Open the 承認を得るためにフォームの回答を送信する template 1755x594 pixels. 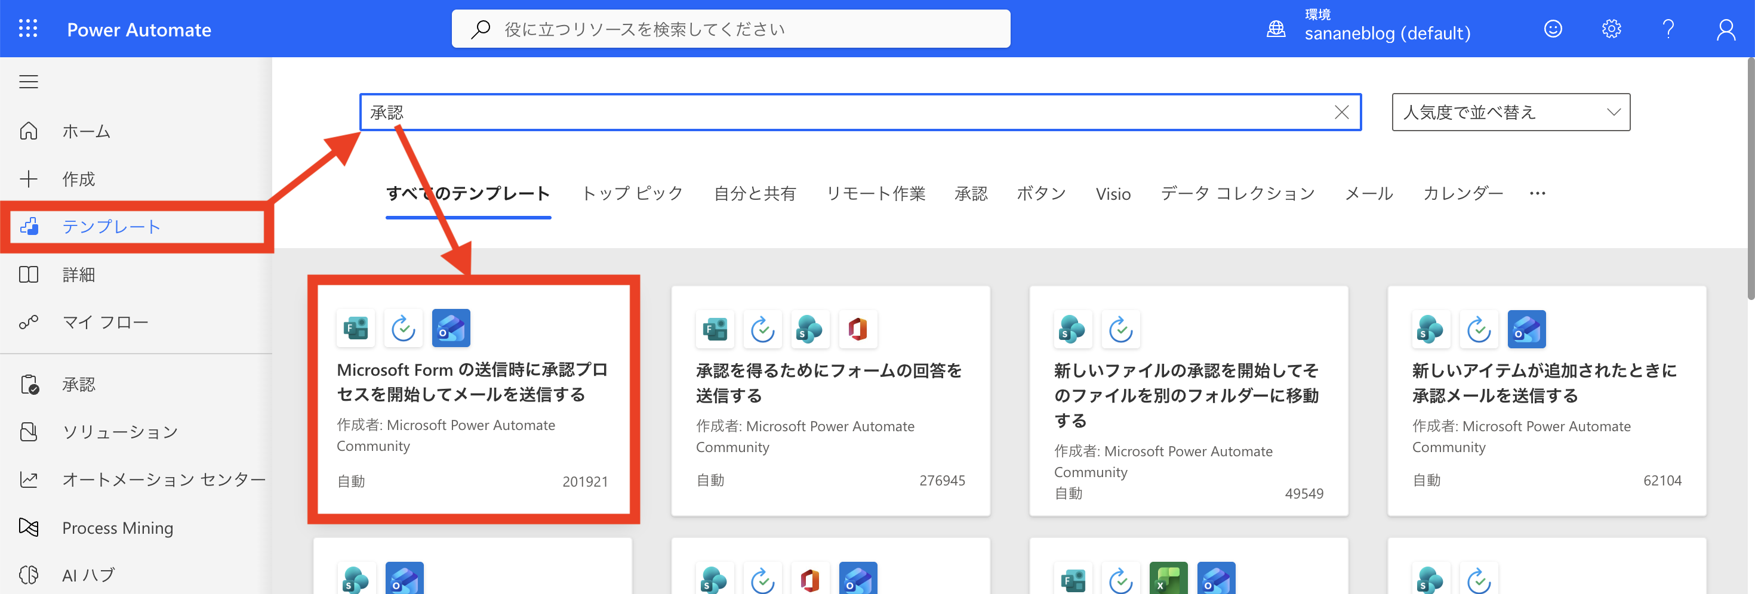(830, 400)
